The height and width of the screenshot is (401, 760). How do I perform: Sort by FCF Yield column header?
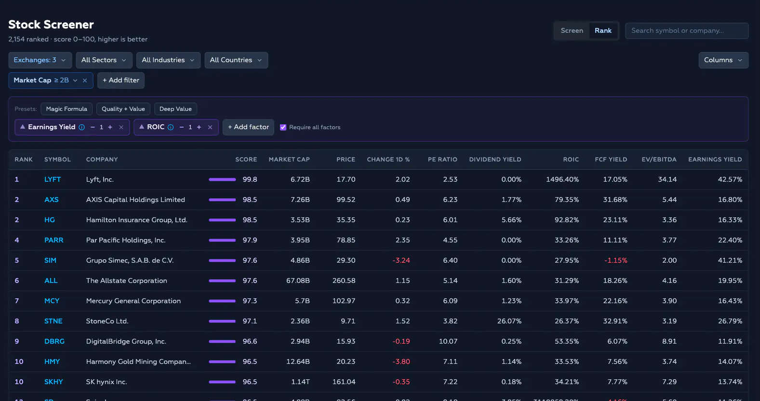tap(611, 160)
